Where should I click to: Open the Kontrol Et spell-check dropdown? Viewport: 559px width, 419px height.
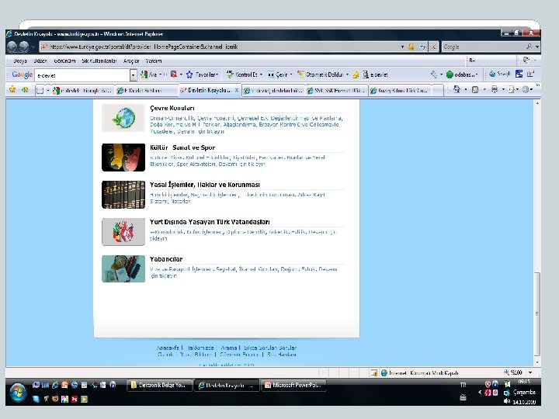245,74
